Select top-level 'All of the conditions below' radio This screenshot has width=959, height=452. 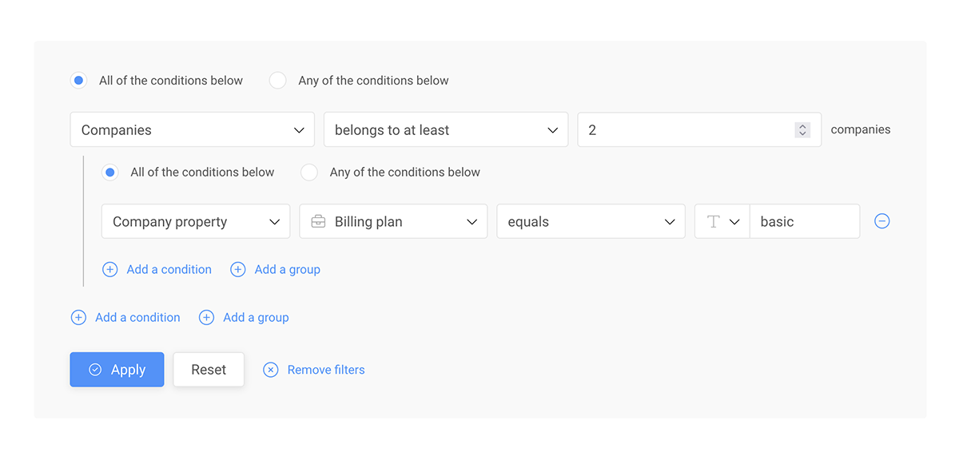click(78, 81)
